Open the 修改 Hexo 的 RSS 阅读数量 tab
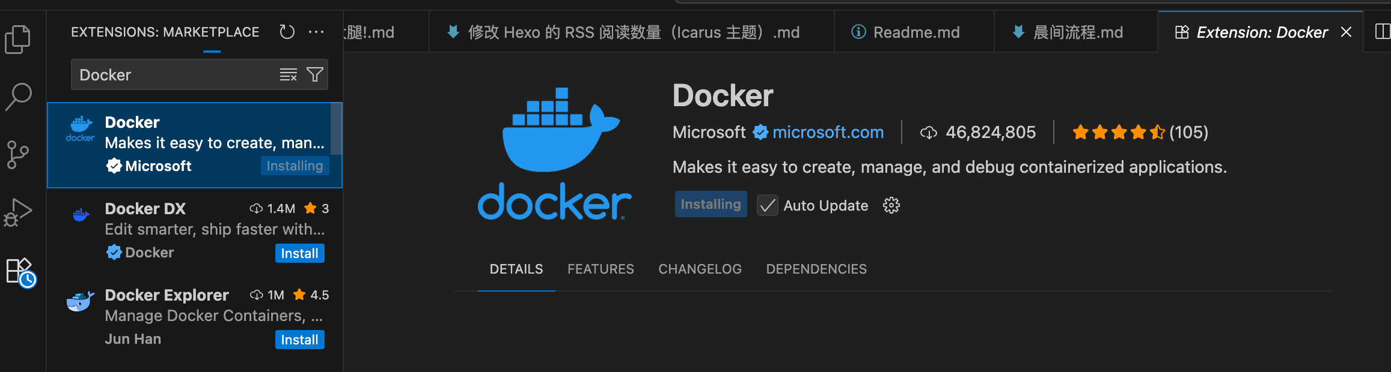Image resolution: width=1391 pixels, height=372 pixels. click(x=631, y=32)
